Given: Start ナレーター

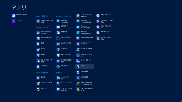Looking at the screenshot, I should 45,89.
